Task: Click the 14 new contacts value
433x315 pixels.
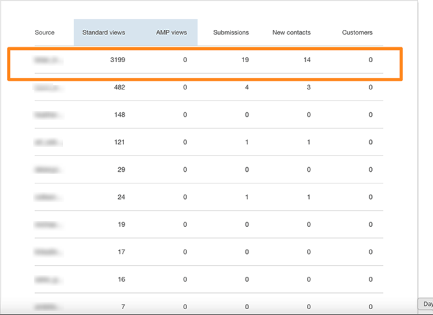Action: pos(306,60)
